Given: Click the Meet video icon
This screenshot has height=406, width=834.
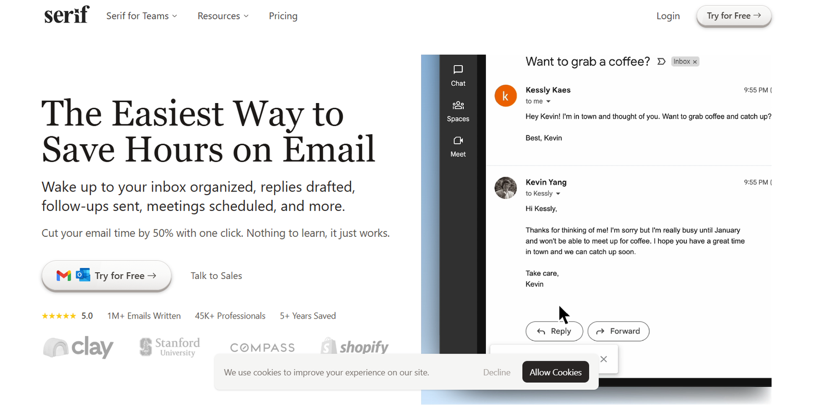Looking at the screenshot, I should coord(458,141).
